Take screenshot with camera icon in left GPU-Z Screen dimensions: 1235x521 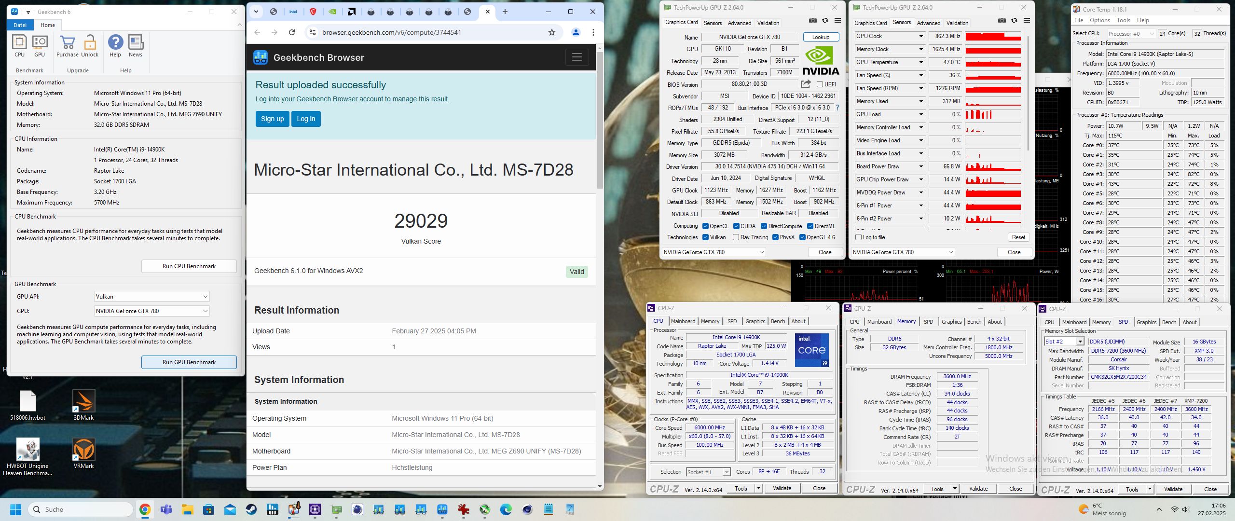click(813, 21)
